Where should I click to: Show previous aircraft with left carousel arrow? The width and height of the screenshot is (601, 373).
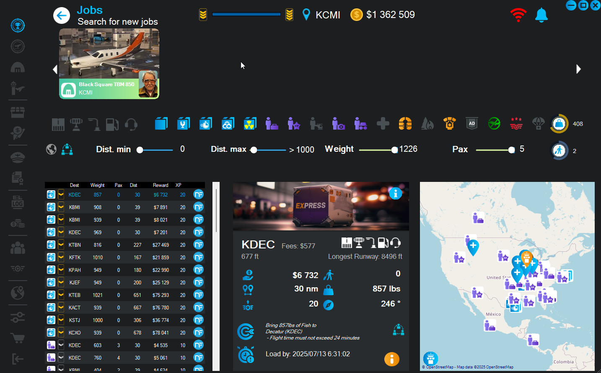click(x=55, y=69)
